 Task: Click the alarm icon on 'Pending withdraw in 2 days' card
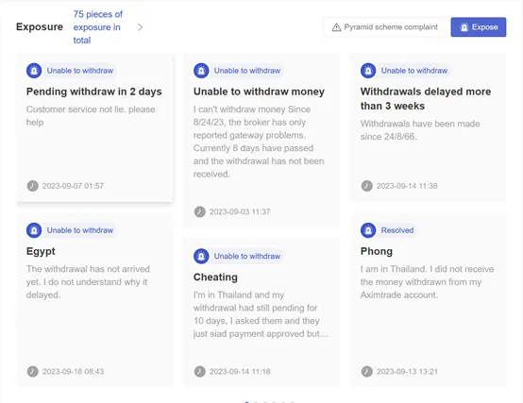point(34,71)
